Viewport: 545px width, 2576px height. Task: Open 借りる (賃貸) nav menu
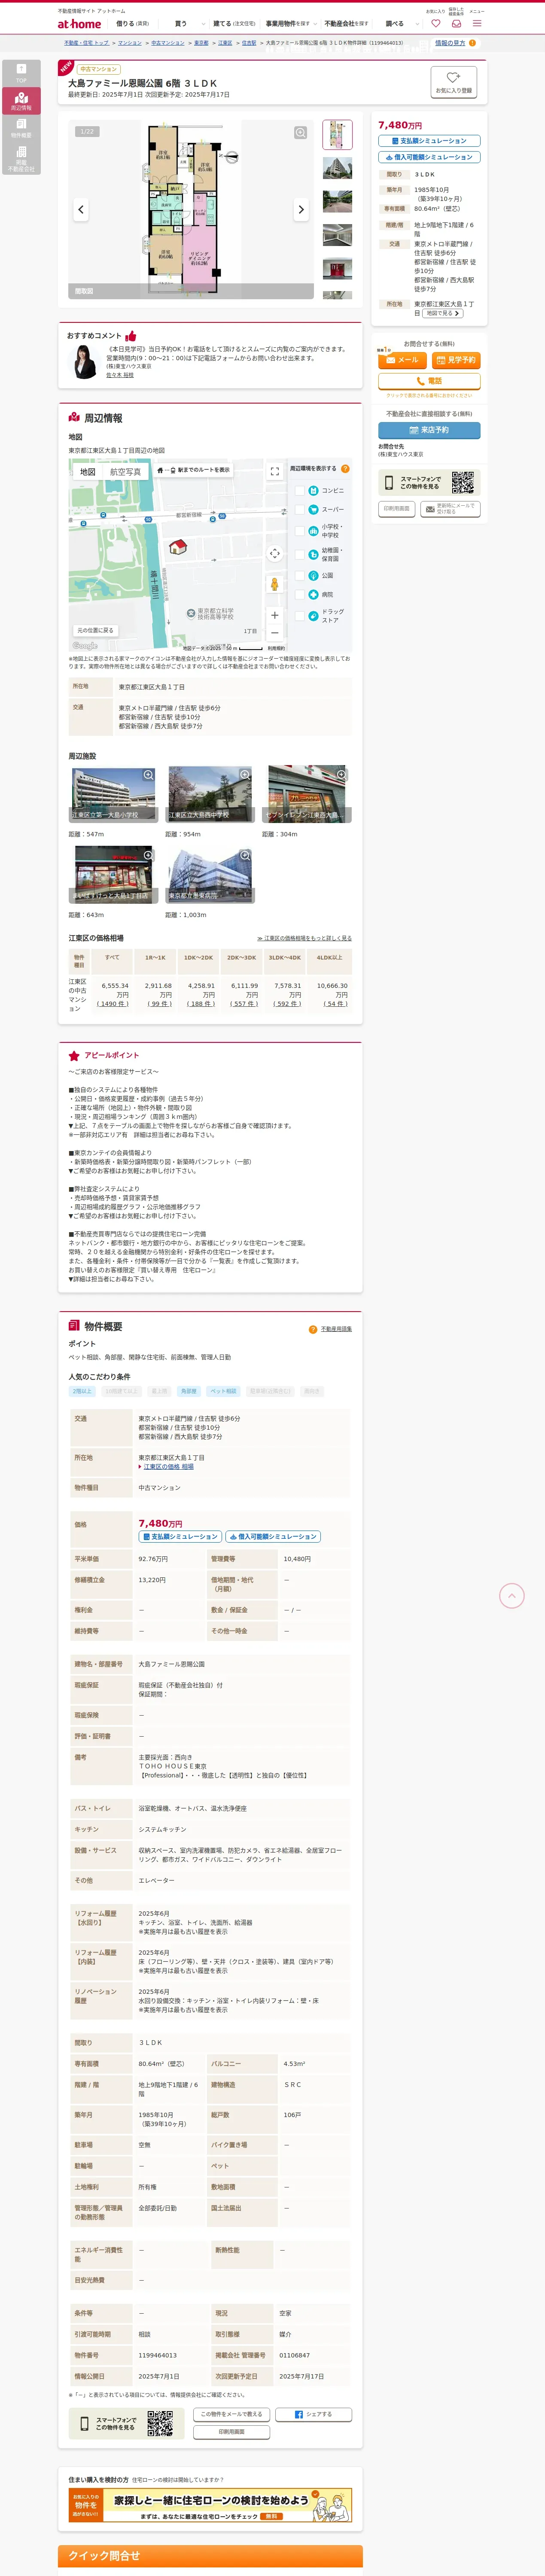[132, 23]
